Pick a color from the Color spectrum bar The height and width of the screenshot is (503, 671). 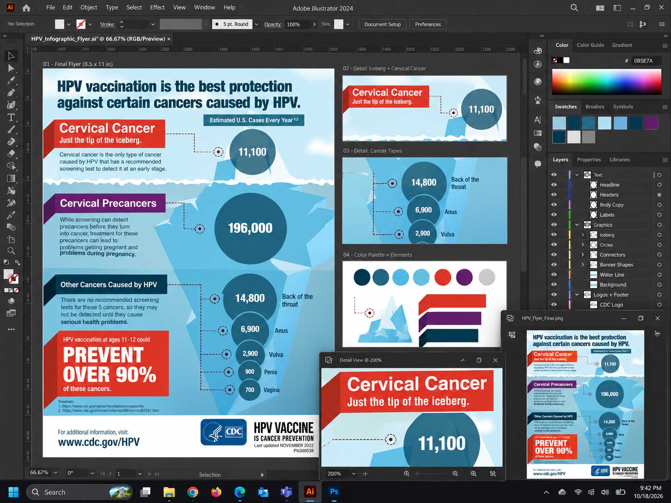[607, 82]
